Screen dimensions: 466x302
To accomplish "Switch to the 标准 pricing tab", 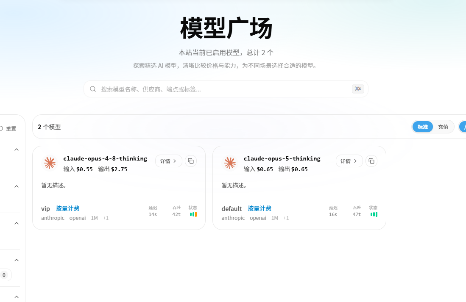I will tap(423, 127).
